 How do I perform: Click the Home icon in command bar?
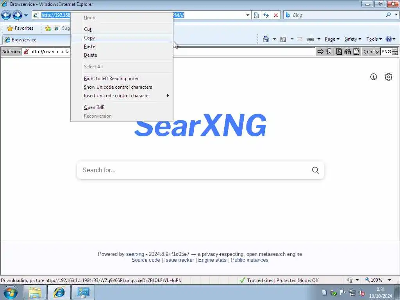pos(266,39)
